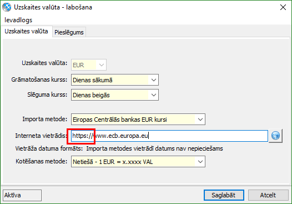The height and width of the screenshot is (204, 292).
Task: Click the 'Importa metodes vietrādī datums nav nepieciešams' text
Action: tap(154, 148)
